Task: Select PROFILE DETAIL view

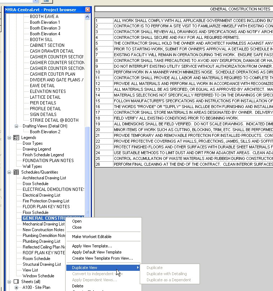Action: pyautogui.click(x=45, y=108)
